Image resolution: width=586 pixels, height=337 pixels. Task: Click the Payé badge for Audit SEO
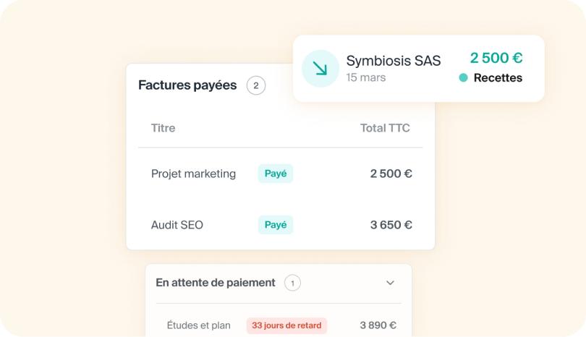pyautogui.click(x=276, y=224)
